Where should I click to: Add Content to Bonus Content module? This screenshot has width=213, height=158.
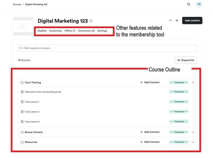coord(150,132)
